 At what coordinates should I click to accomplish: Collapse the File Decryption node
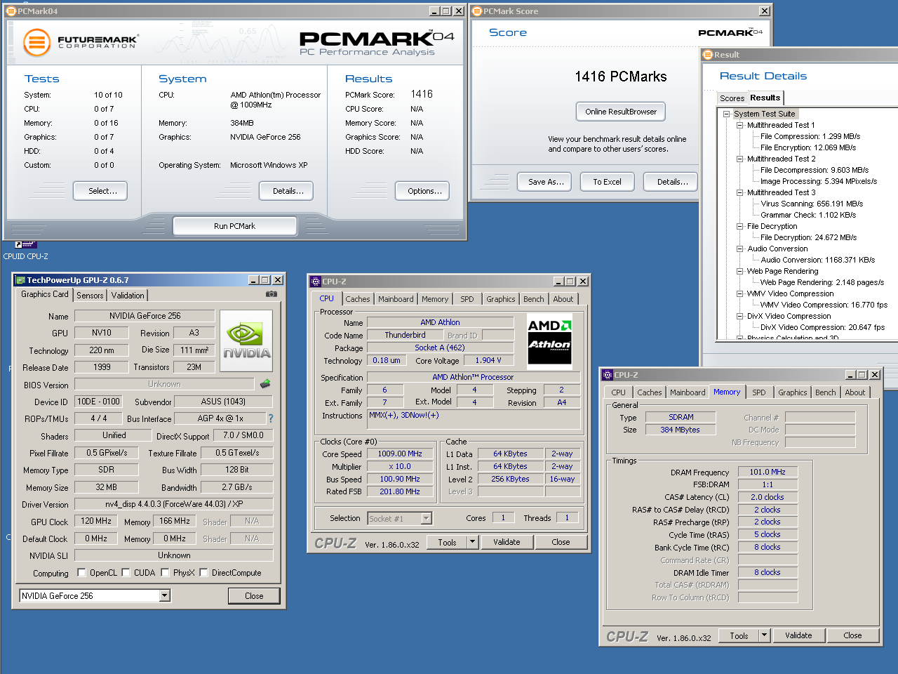pos(739,226)
